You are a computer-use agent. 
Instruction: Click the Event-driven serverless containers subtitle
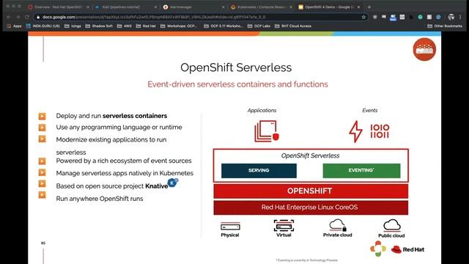tap(237, 84)
